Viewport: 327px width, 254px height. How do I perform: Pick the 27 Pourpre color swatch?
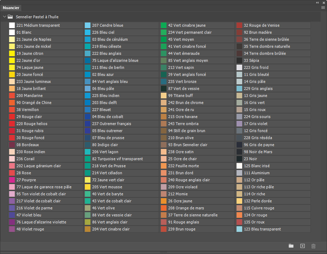(x=46, y=180)
